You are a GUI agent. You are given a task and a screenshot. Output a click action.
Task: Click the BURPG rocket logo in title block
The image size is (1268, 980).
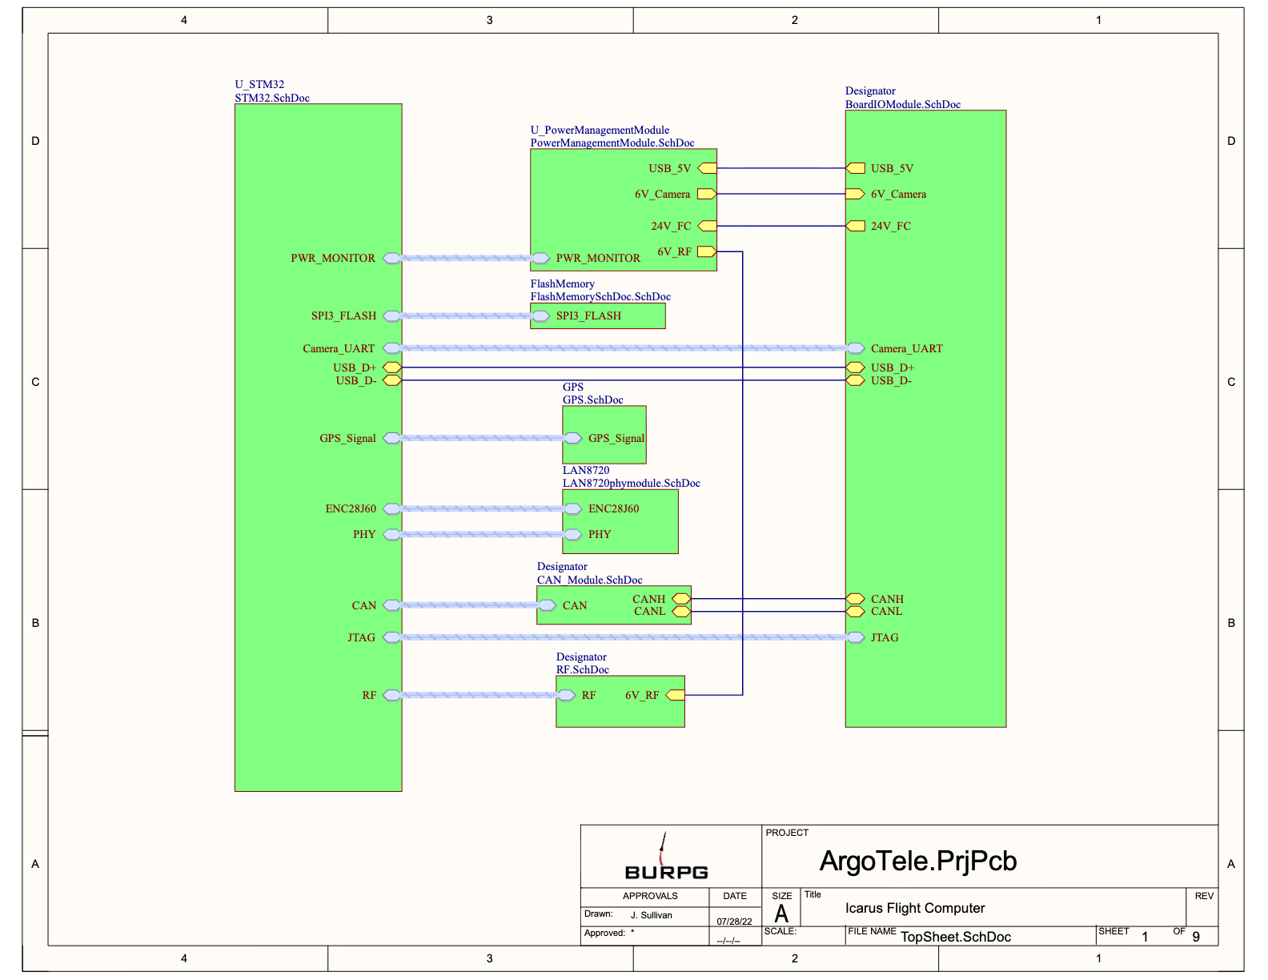(666, 857)
